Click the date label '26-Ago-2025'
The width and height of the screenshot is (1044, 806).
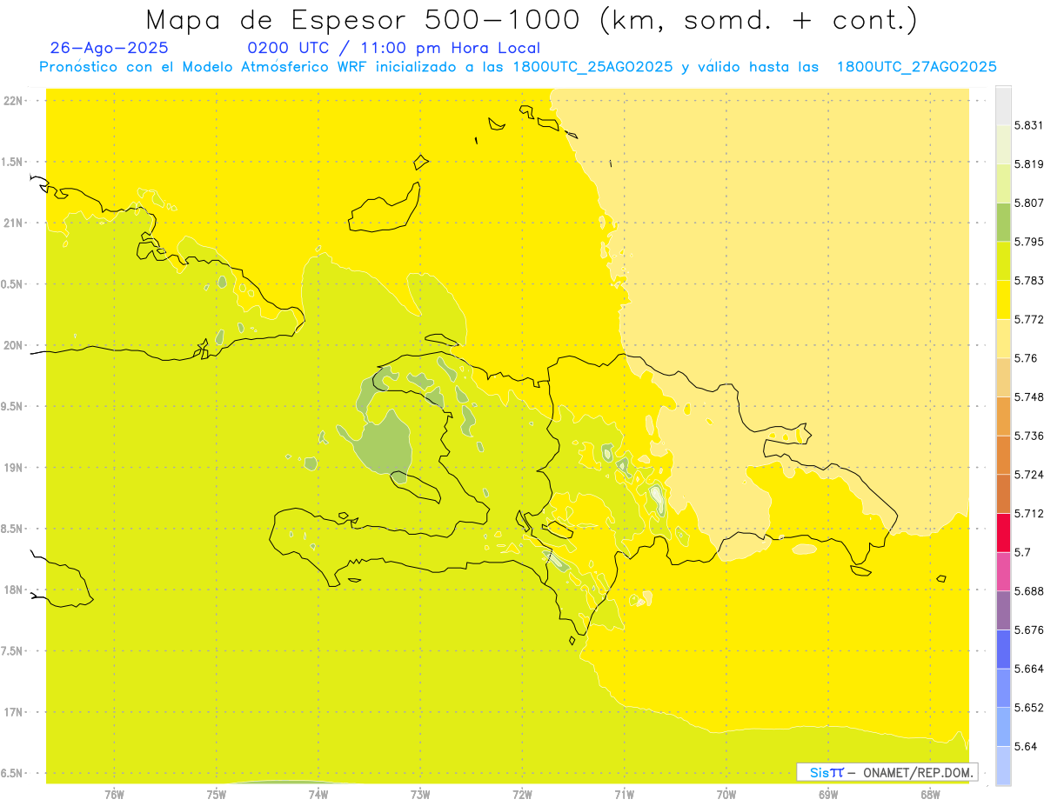[x=110, y=48]
